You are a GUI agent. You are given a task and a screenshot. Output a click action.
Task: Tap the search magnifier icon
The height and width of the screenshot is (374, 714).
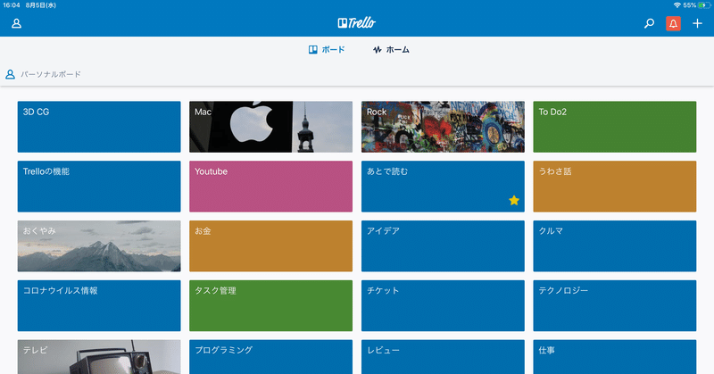point(650,23)
